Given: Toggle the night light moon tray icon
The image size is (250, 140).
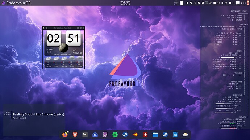Looking at the screenshot, I should pos(195,3).
